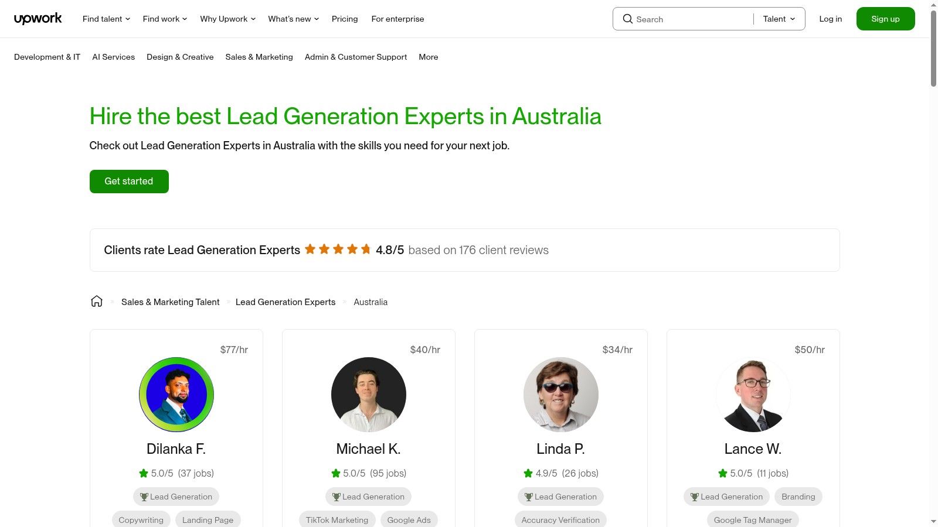938x527 pixels.
Task: Open Lance W.'s profile photo
Action: (753, 395)
